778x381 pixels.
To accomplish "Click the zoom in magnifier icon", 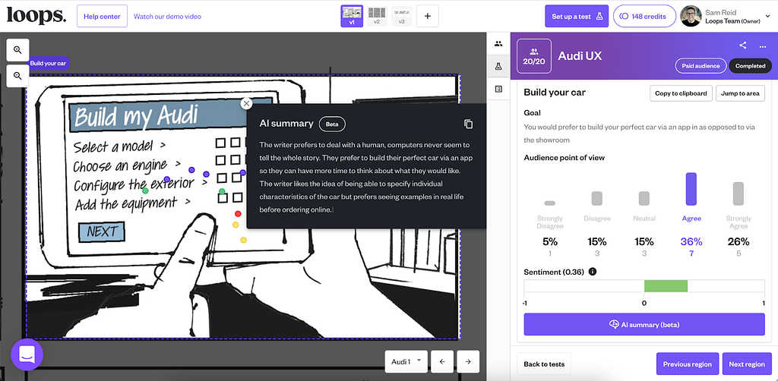I will click(x=18, y=50).
